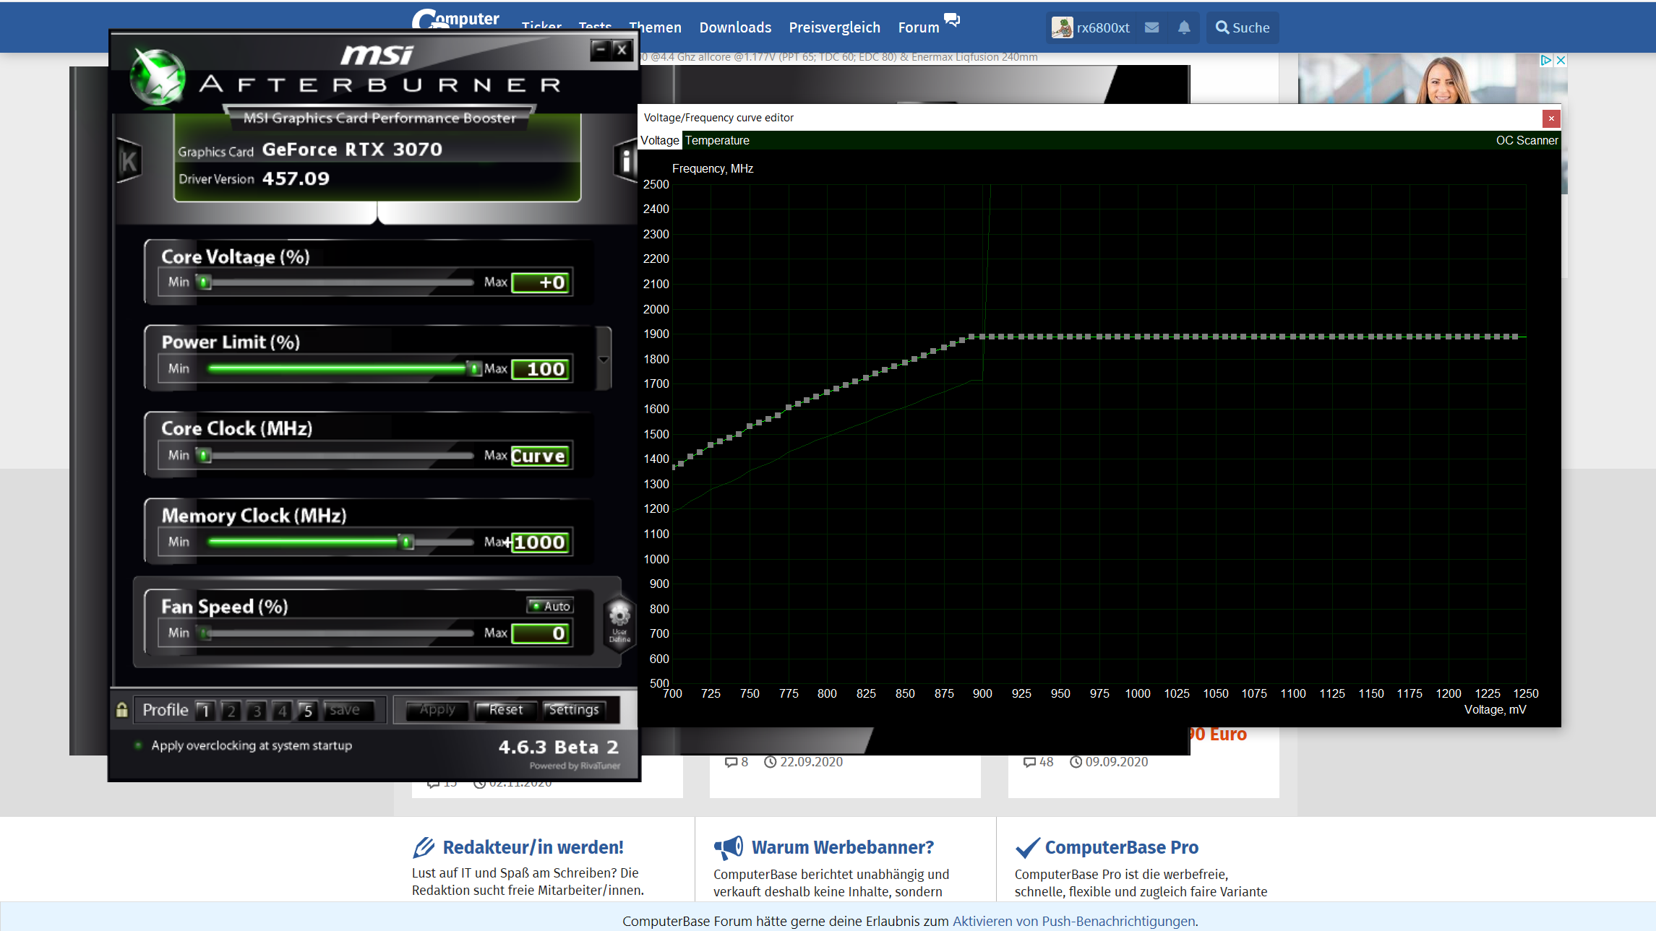
Task: Close the advertisement with the X icon
Action: 1561,60
